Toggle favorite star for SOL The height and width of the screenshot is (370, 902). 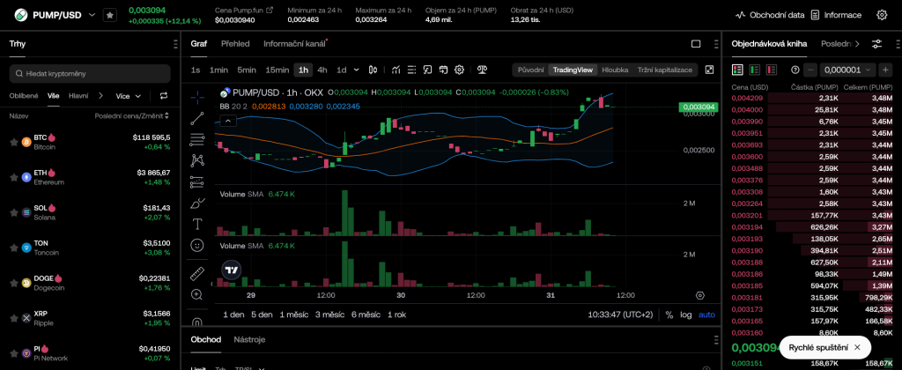pyautogui.click(x=14, y=212)
